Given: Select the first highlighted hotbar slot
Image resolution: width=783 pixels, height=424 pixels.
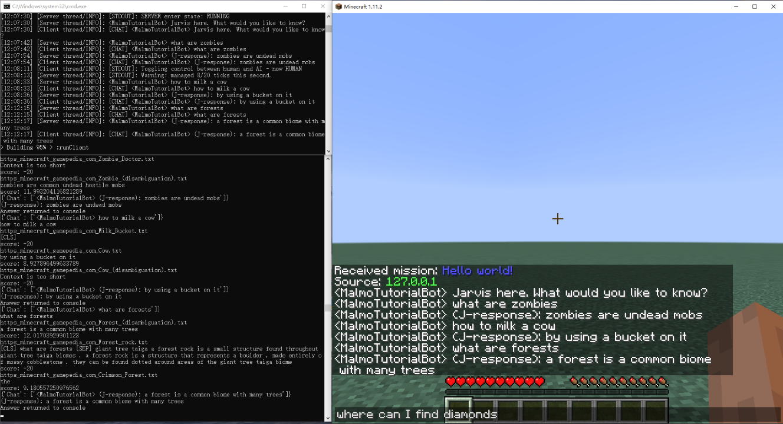Looking at the screenshot, I should coord(458,410).
